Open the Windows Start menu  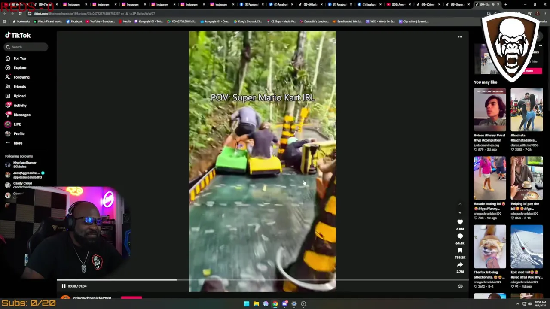click(247, 304)
